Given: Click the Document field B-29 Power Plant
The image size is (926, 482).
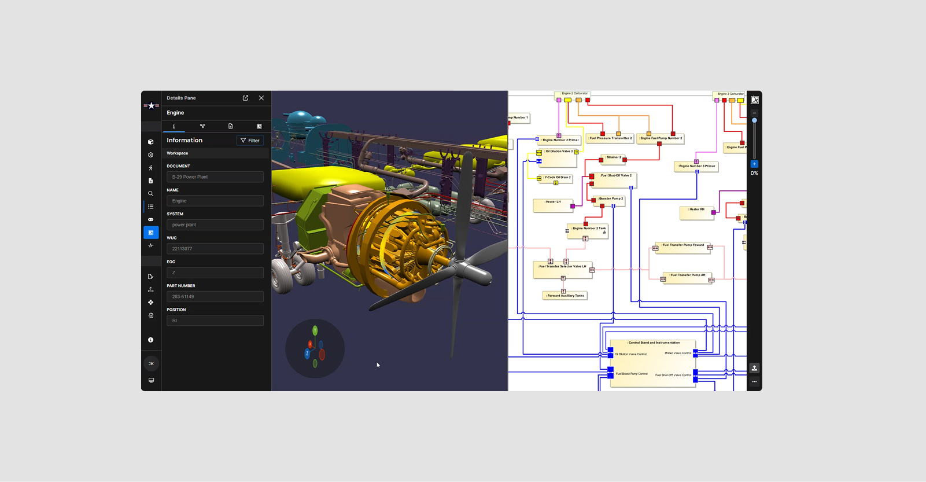Looking at the screenshot, I should point(215,177).
